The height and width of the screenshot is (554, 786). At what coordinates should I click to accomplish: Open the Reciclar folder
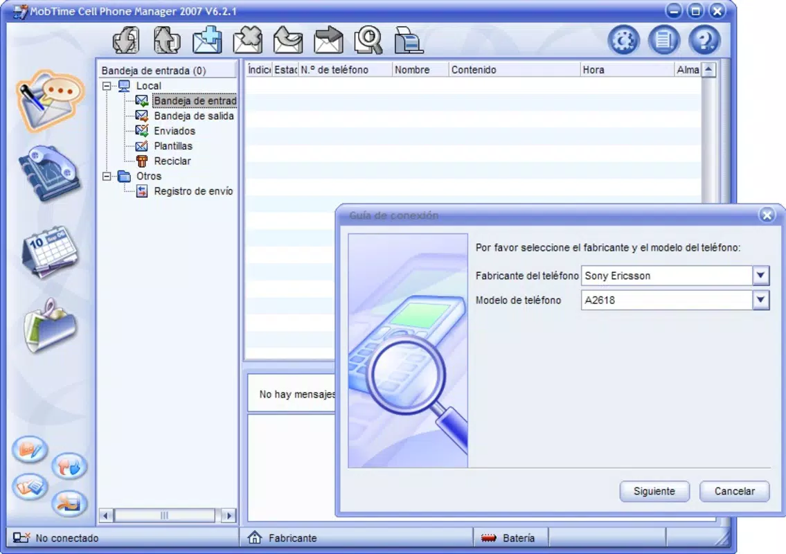point(172,161)
